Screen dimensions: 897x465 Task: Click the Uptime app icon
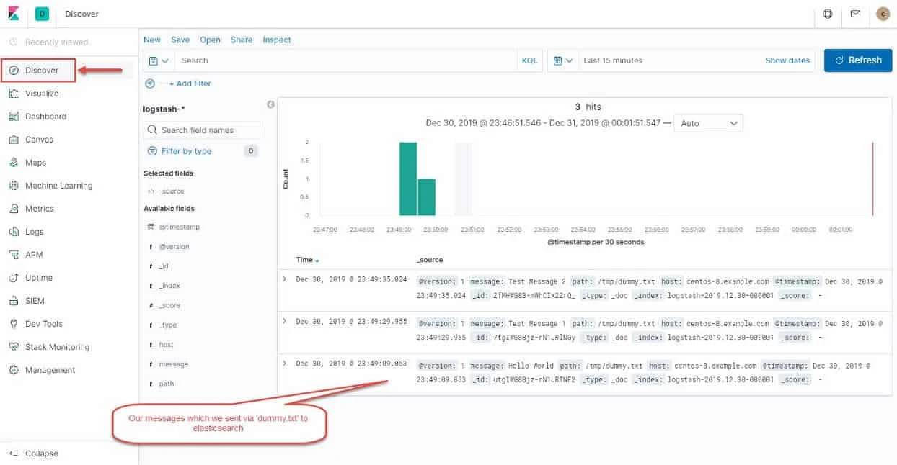tap(14, 277)
